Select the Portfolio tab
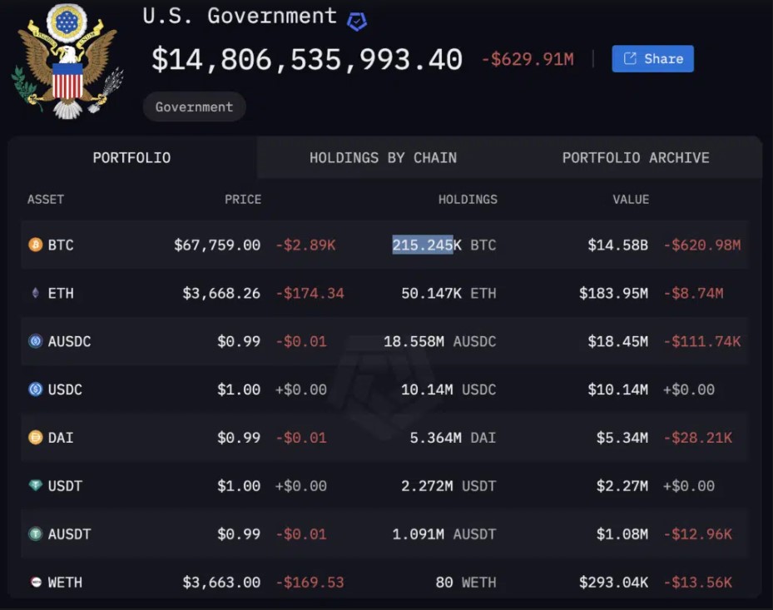The height and width of the screenshot is (610, 773). pos(131,157)
